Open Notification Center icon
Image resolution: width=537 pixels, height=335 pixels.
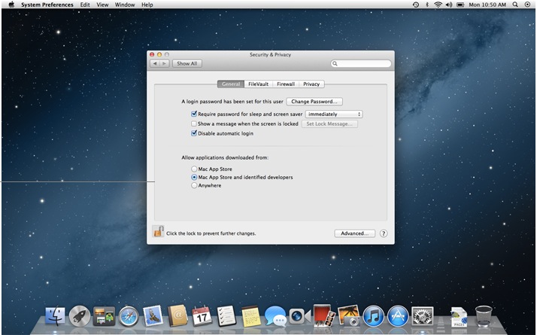click(x=527, y=5)
